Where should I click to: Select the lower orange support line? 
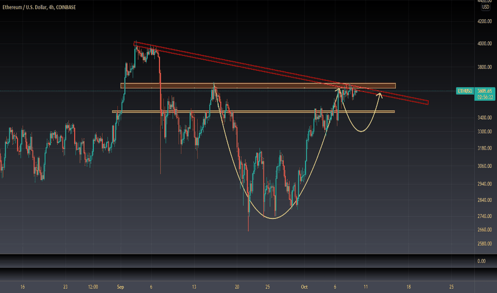pos(254,111)
